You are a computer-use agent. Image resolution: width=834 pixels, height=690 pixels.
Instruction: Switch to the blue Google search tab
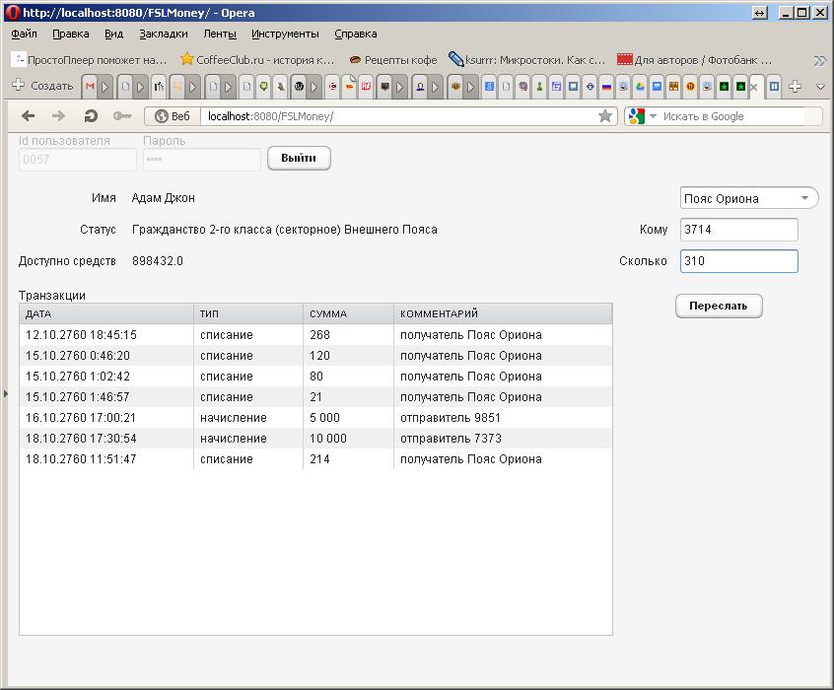tap(489, 86)
